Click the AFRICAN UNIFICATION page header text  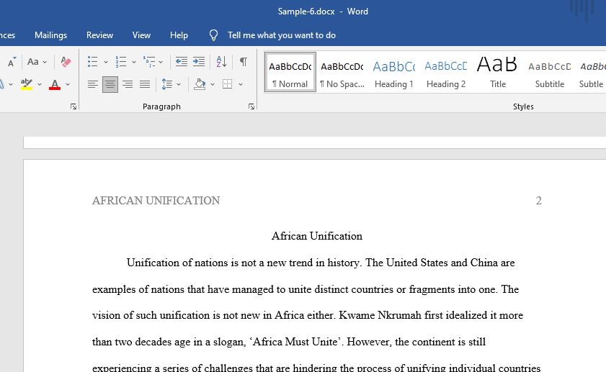tap(156, 201)
